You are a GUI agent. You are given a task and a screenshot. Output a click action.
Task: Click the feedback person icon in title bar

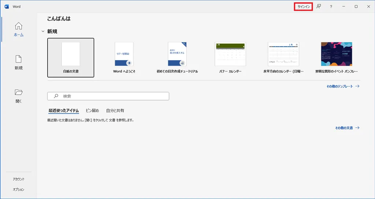pos(319,7)
